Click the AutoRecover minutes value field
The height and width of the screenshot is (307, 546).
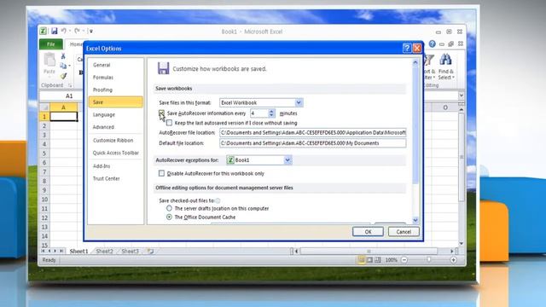[x=259, y=113]
